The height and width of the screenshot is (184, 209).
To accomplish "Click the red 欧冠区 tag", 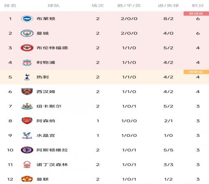I will click(x=196, y=13).
